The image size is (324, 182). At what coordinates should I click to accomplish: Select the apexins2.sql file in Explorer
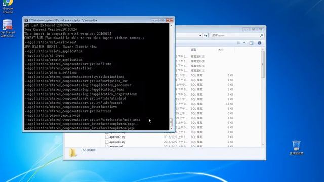(117, 137)
